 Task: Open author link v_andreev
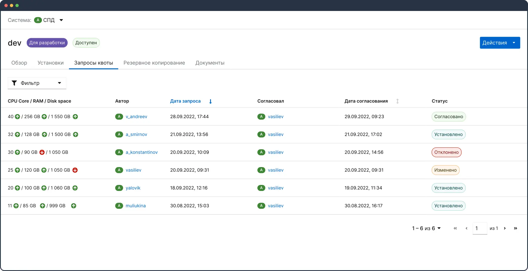pos(136,117)
